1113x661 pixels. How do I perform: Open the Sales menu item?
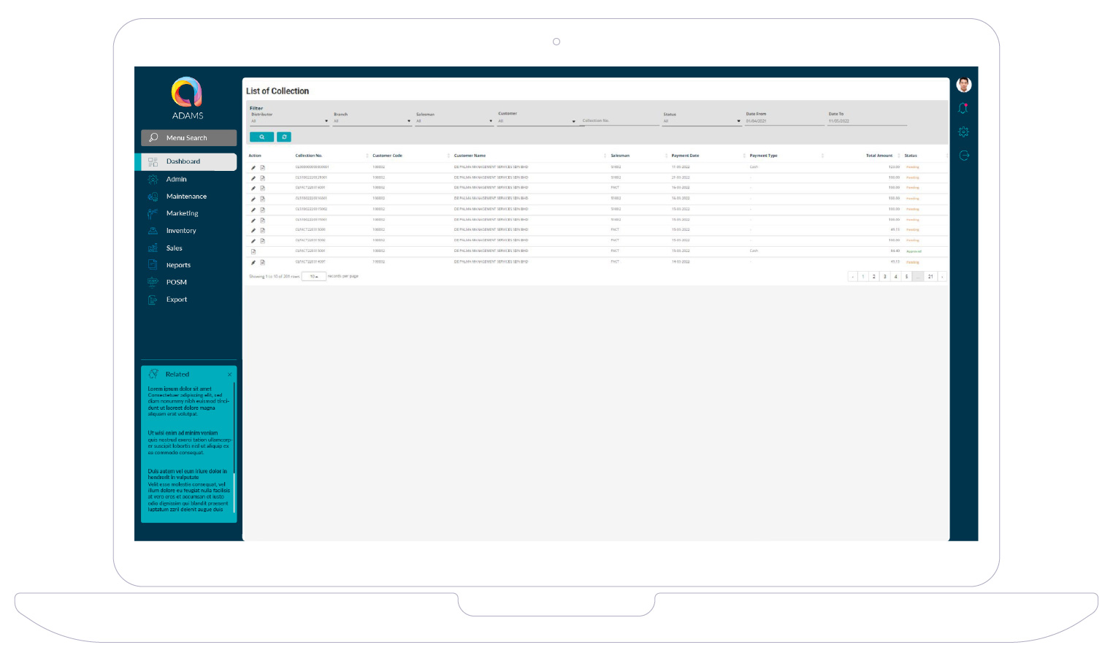175,248
